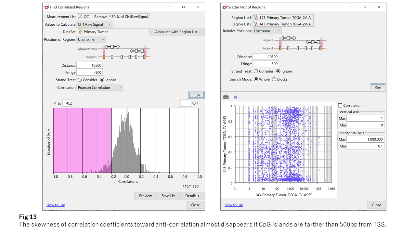Screen dimensions: 416x234
Task: Expand the Pearson Correlation dropdown
Action: click(100, 87)
